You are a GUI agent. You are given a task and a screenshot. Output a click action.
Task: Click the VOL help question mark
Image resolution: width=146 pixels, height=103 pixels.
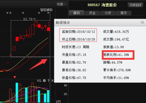click(49, 80)
